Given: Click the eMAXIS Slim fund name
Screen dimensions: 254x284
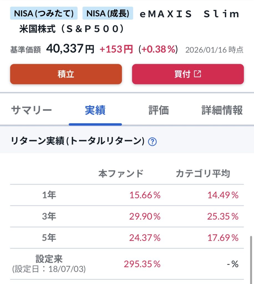Looking at the screenshot, I should (189, 14).
